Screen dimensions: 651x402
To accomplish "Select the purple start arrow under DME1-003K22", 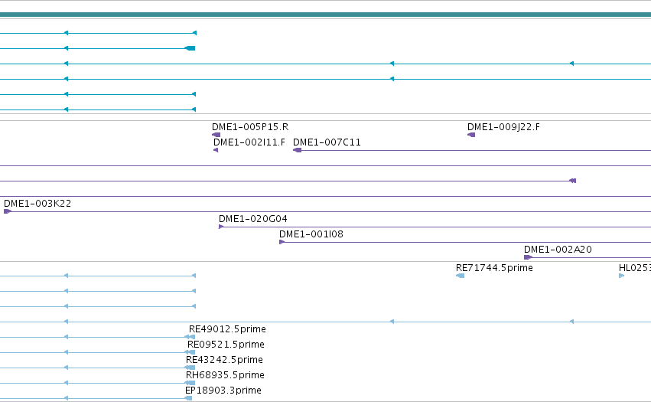I will [x=8, y=211].
